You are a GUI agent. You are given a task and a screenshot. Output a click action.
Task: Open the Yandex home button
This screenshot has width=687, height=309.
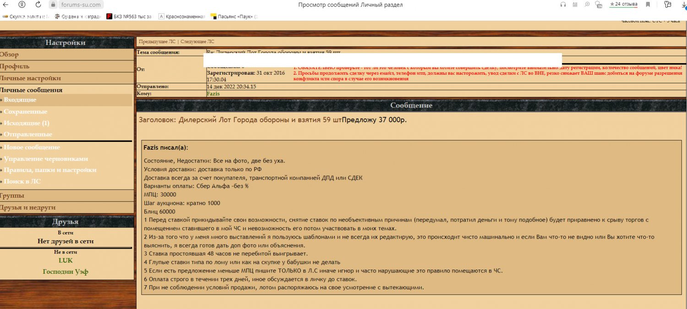(22, 5)
